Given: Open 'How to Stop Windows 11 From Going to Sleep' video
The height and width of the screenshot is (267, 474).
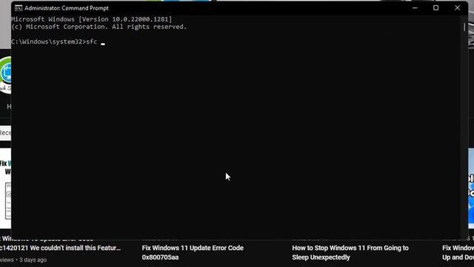Looking at the screenshot, I should coord(350,252).
